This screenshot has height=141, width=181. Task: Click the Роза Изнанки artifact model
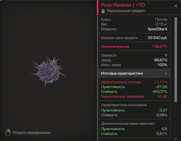point(48,70)
